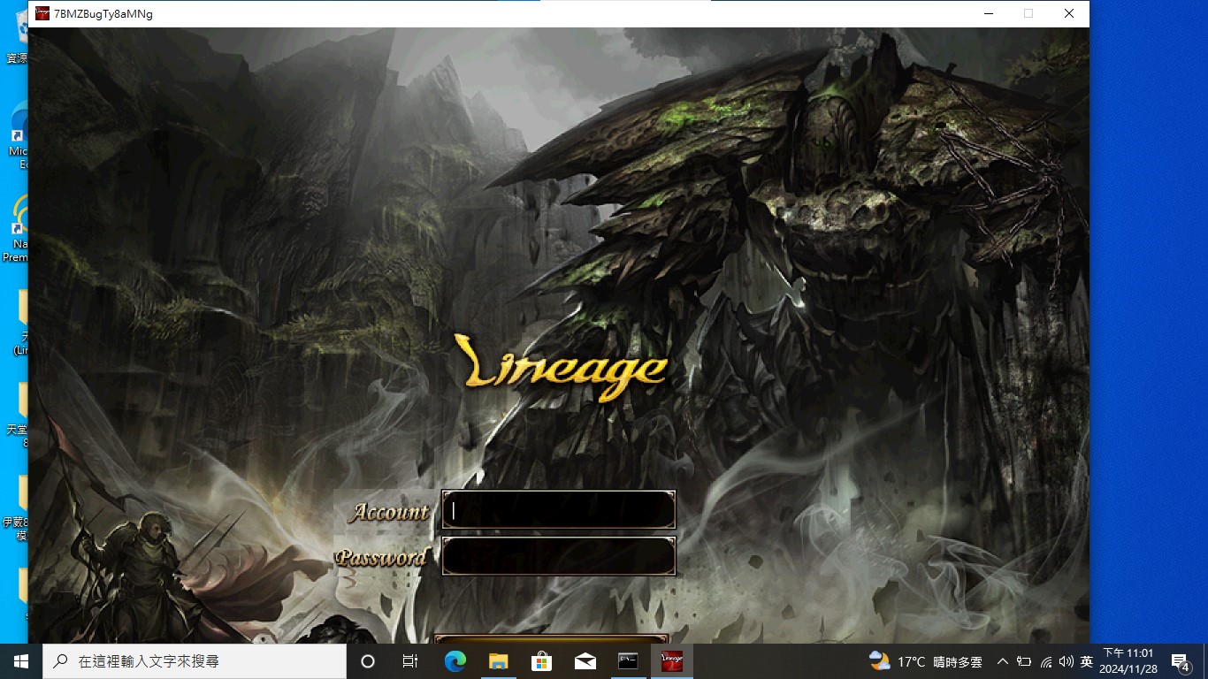This screenshot has height=679, width=1208.
Task: Click the Lineage game taskbar icon
Action: coord(672,661)
